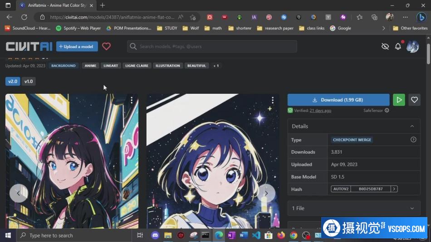Close the Aniflatmix browser tab
This screenshot has height=242, width=431.
pyautogui.click(x=92, y=5)
